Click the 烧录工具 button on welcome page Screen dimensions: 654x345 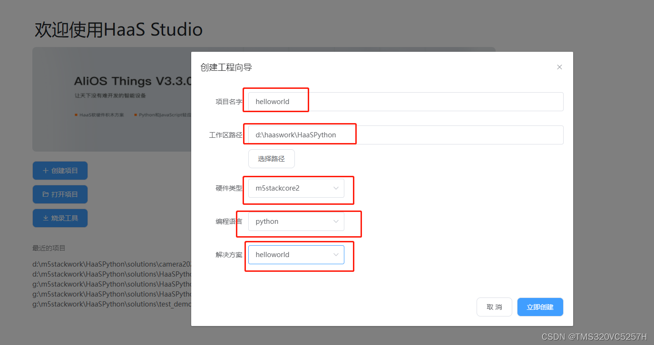(x=60, y=218)
